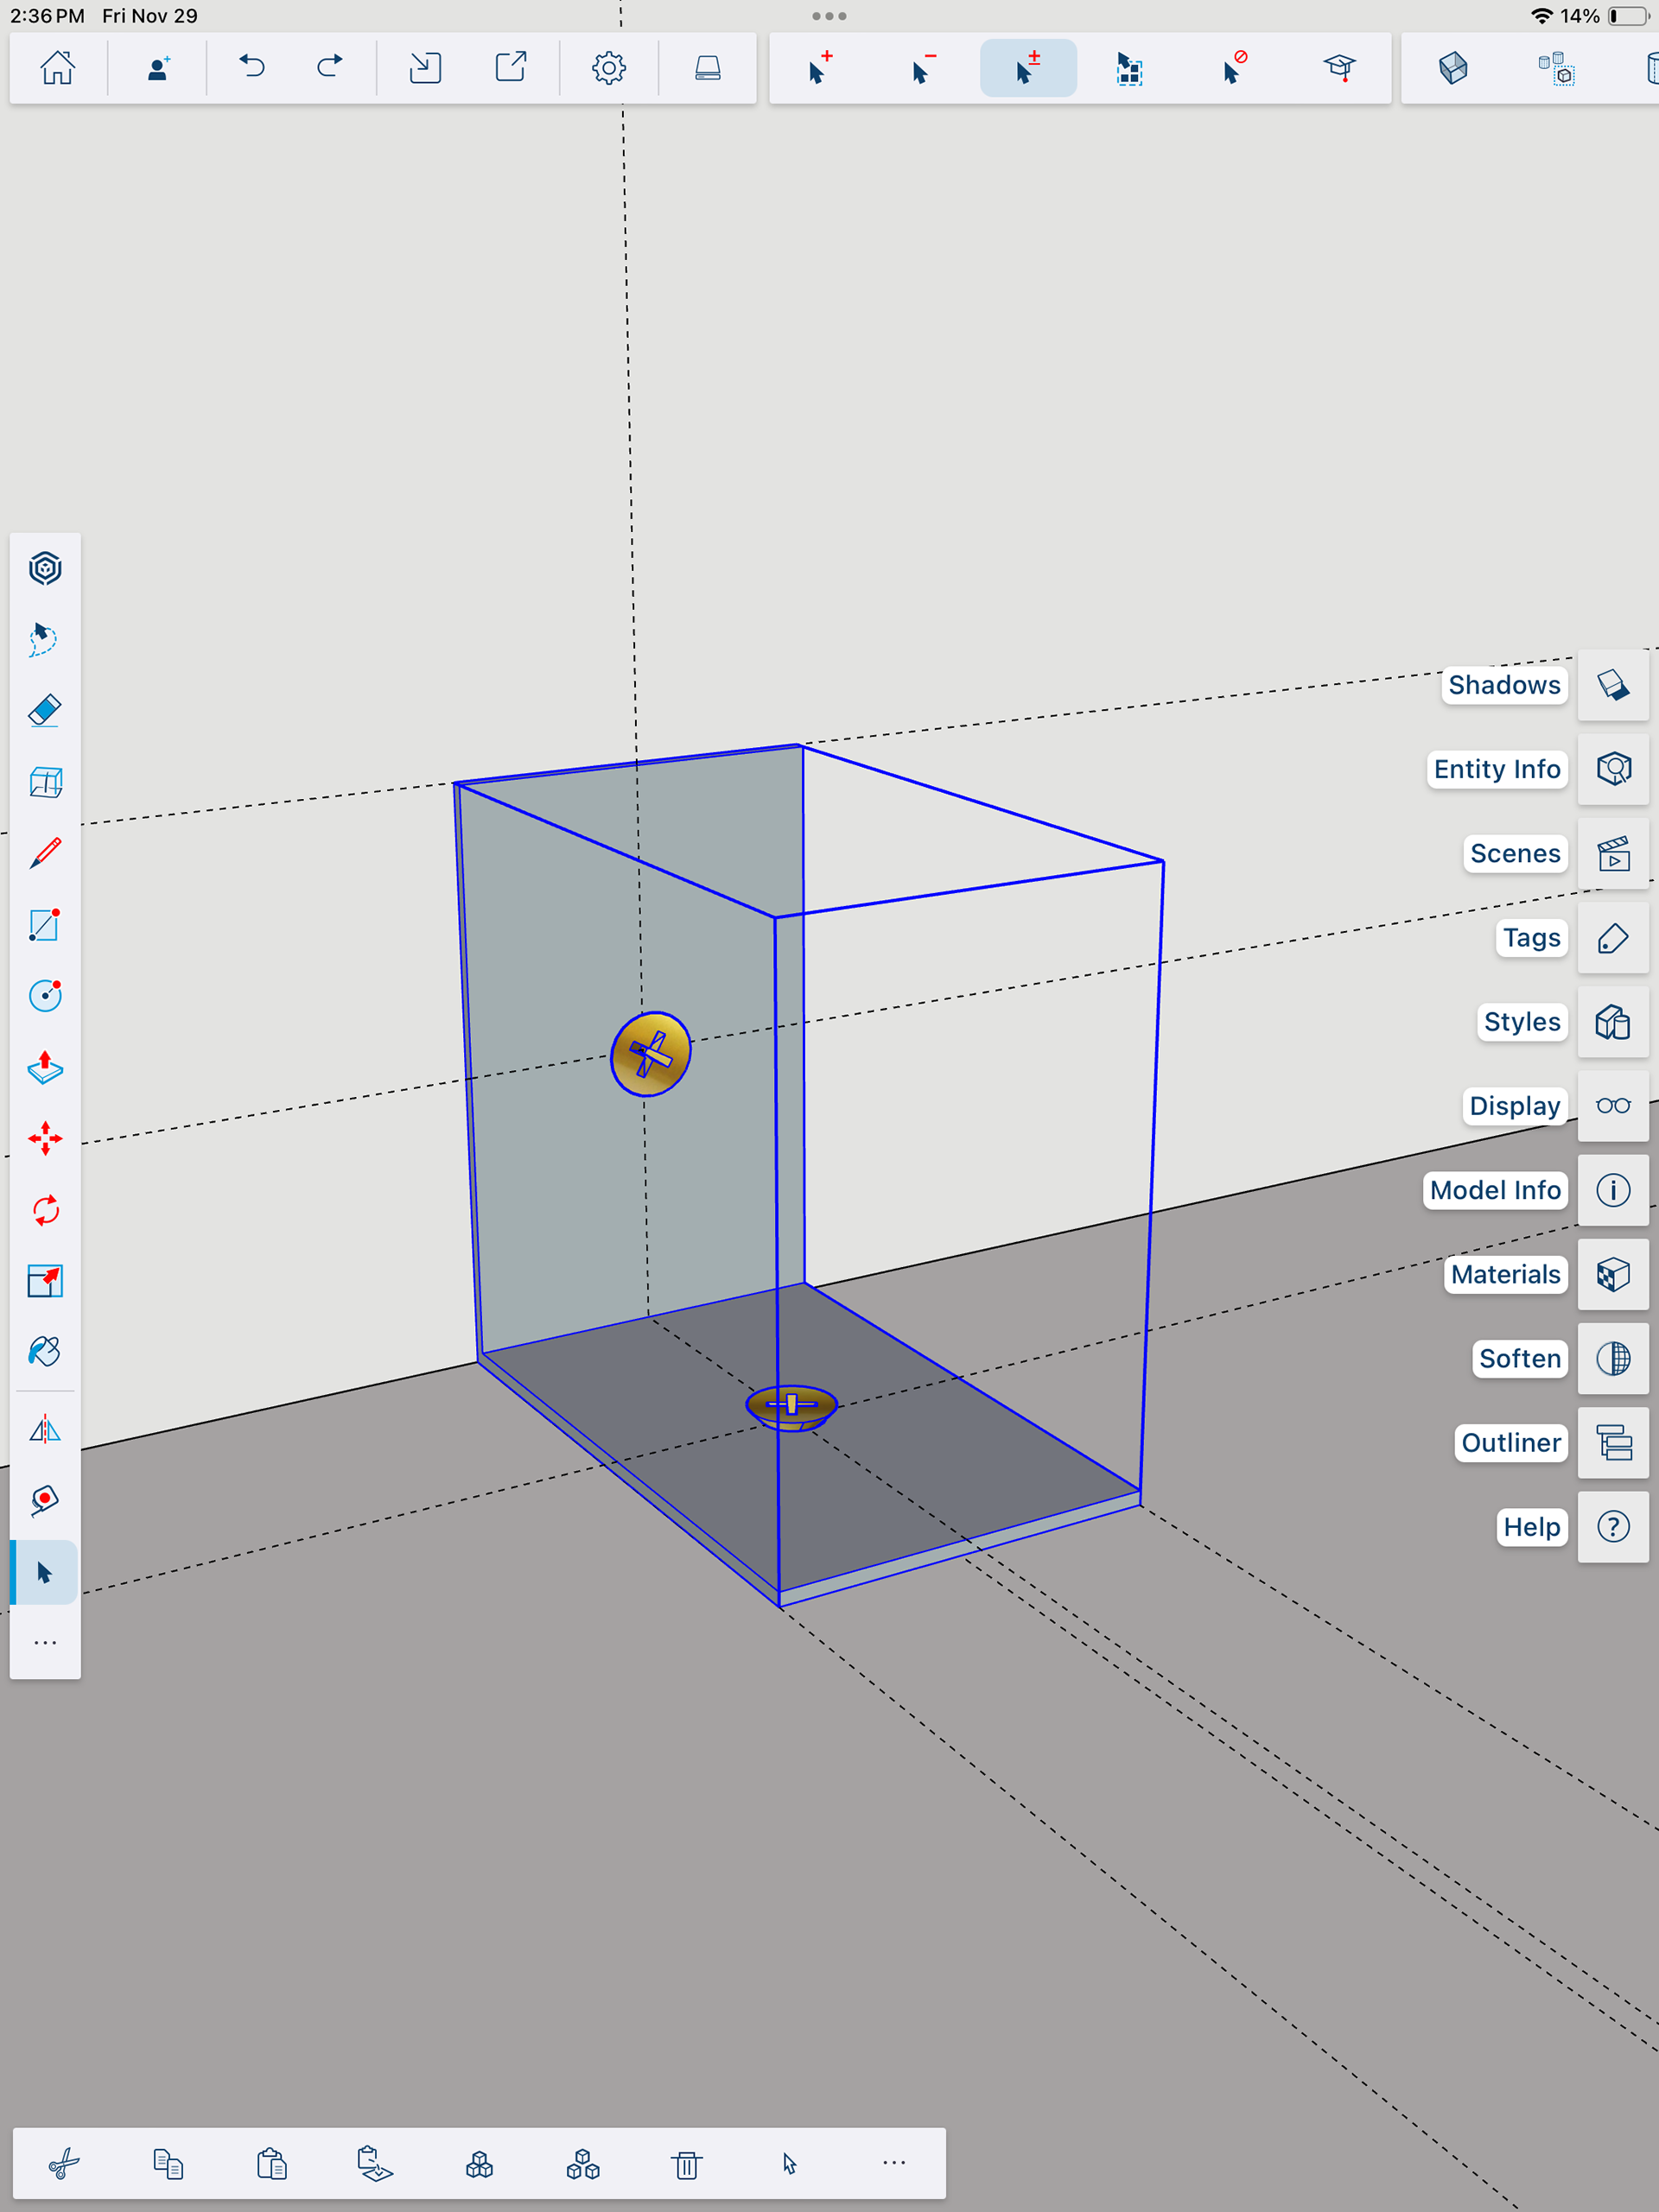Image resolution: width=1659 pixels, height=2212 pixels.
Task: Expand left toolbar more tools ellipsis
Action: click(45, 1643)
